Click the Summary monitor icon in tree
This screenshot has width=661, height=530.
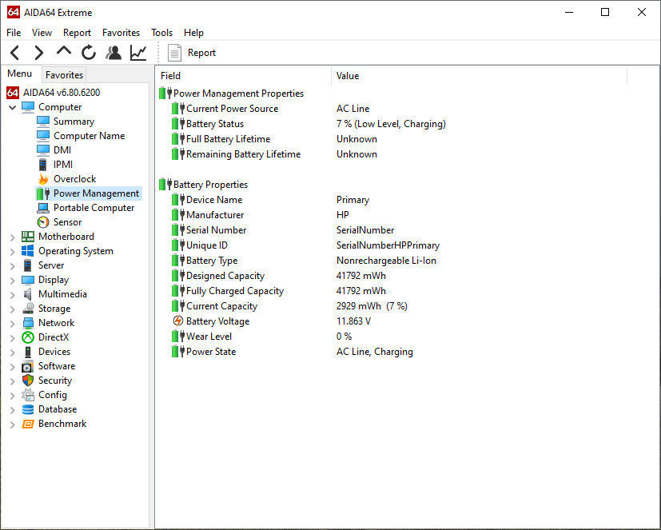point(43,122)
